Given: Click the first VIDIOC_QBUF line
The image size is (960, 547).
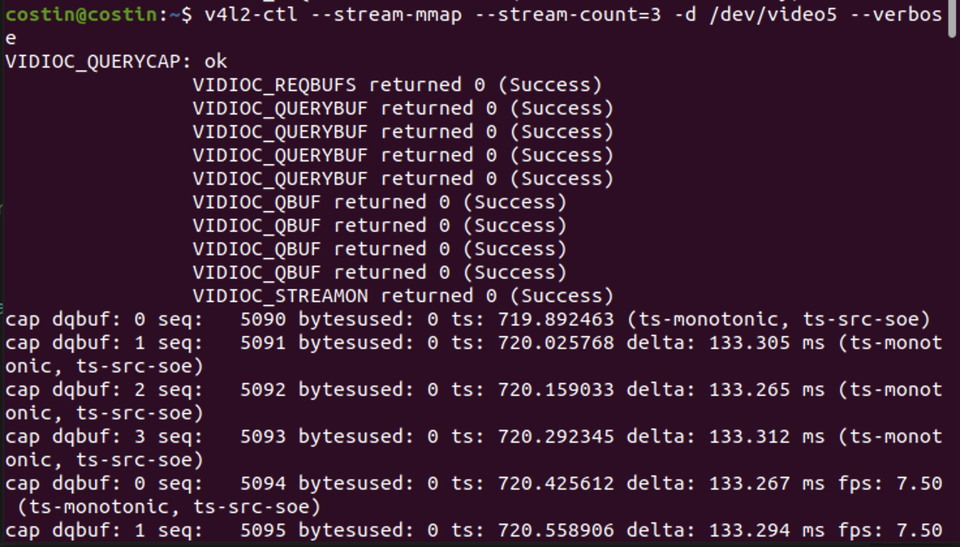Looking at the screenshot, I should (380, 202).
